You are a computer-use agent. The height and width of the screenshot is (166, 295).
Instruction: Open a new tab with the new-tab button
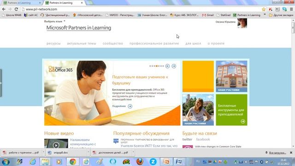[90, 3]
